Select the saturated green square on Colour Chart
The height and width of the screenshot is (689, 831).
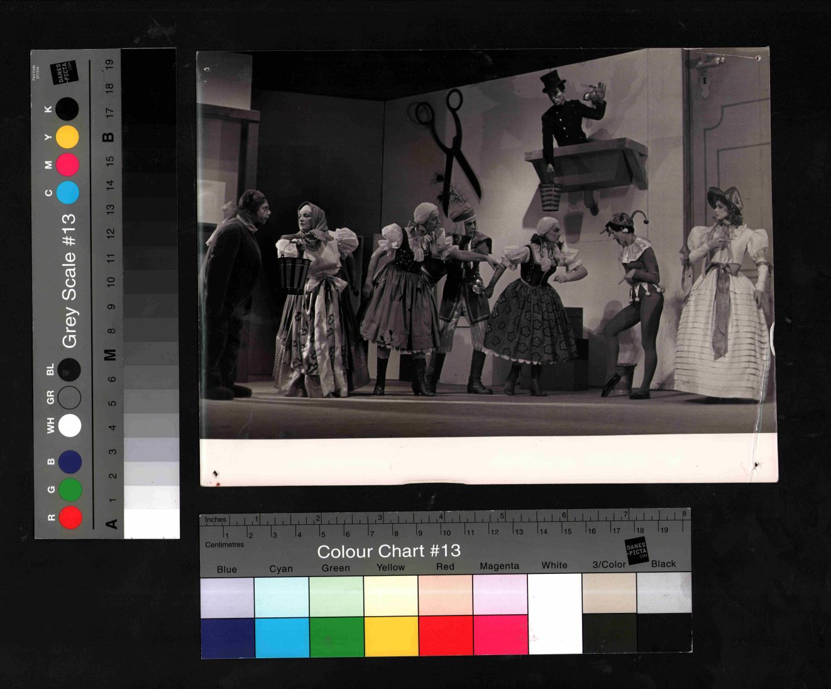click(336, 636)
